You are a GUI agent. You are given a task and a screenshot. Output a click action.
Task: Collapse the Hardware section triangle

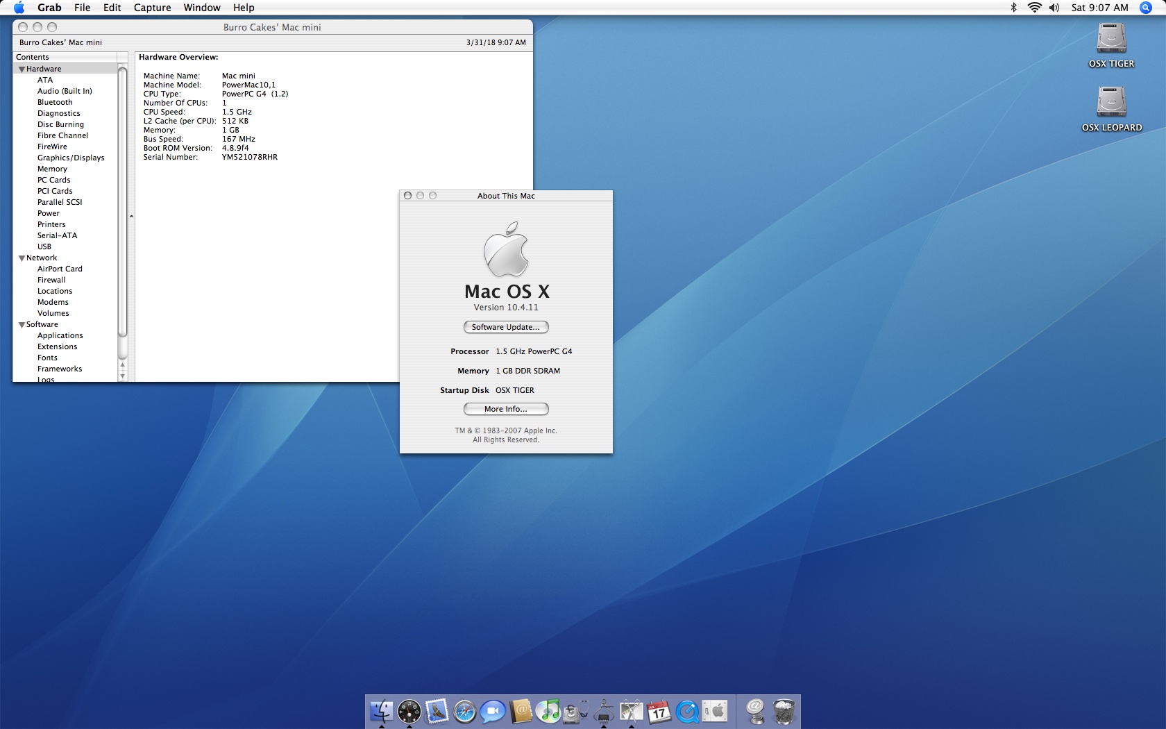point(22,69)
